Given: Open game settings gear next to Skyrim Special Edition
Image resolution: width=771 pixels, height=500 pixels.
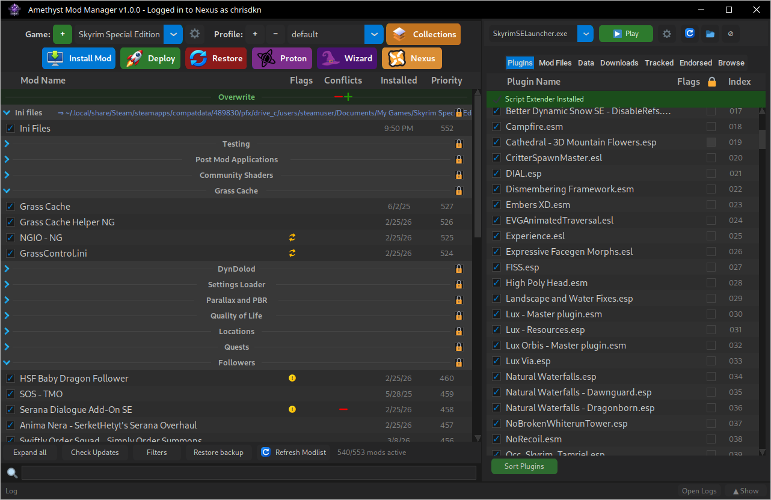Looking at the screenshot, I should (x=195, y=34).
